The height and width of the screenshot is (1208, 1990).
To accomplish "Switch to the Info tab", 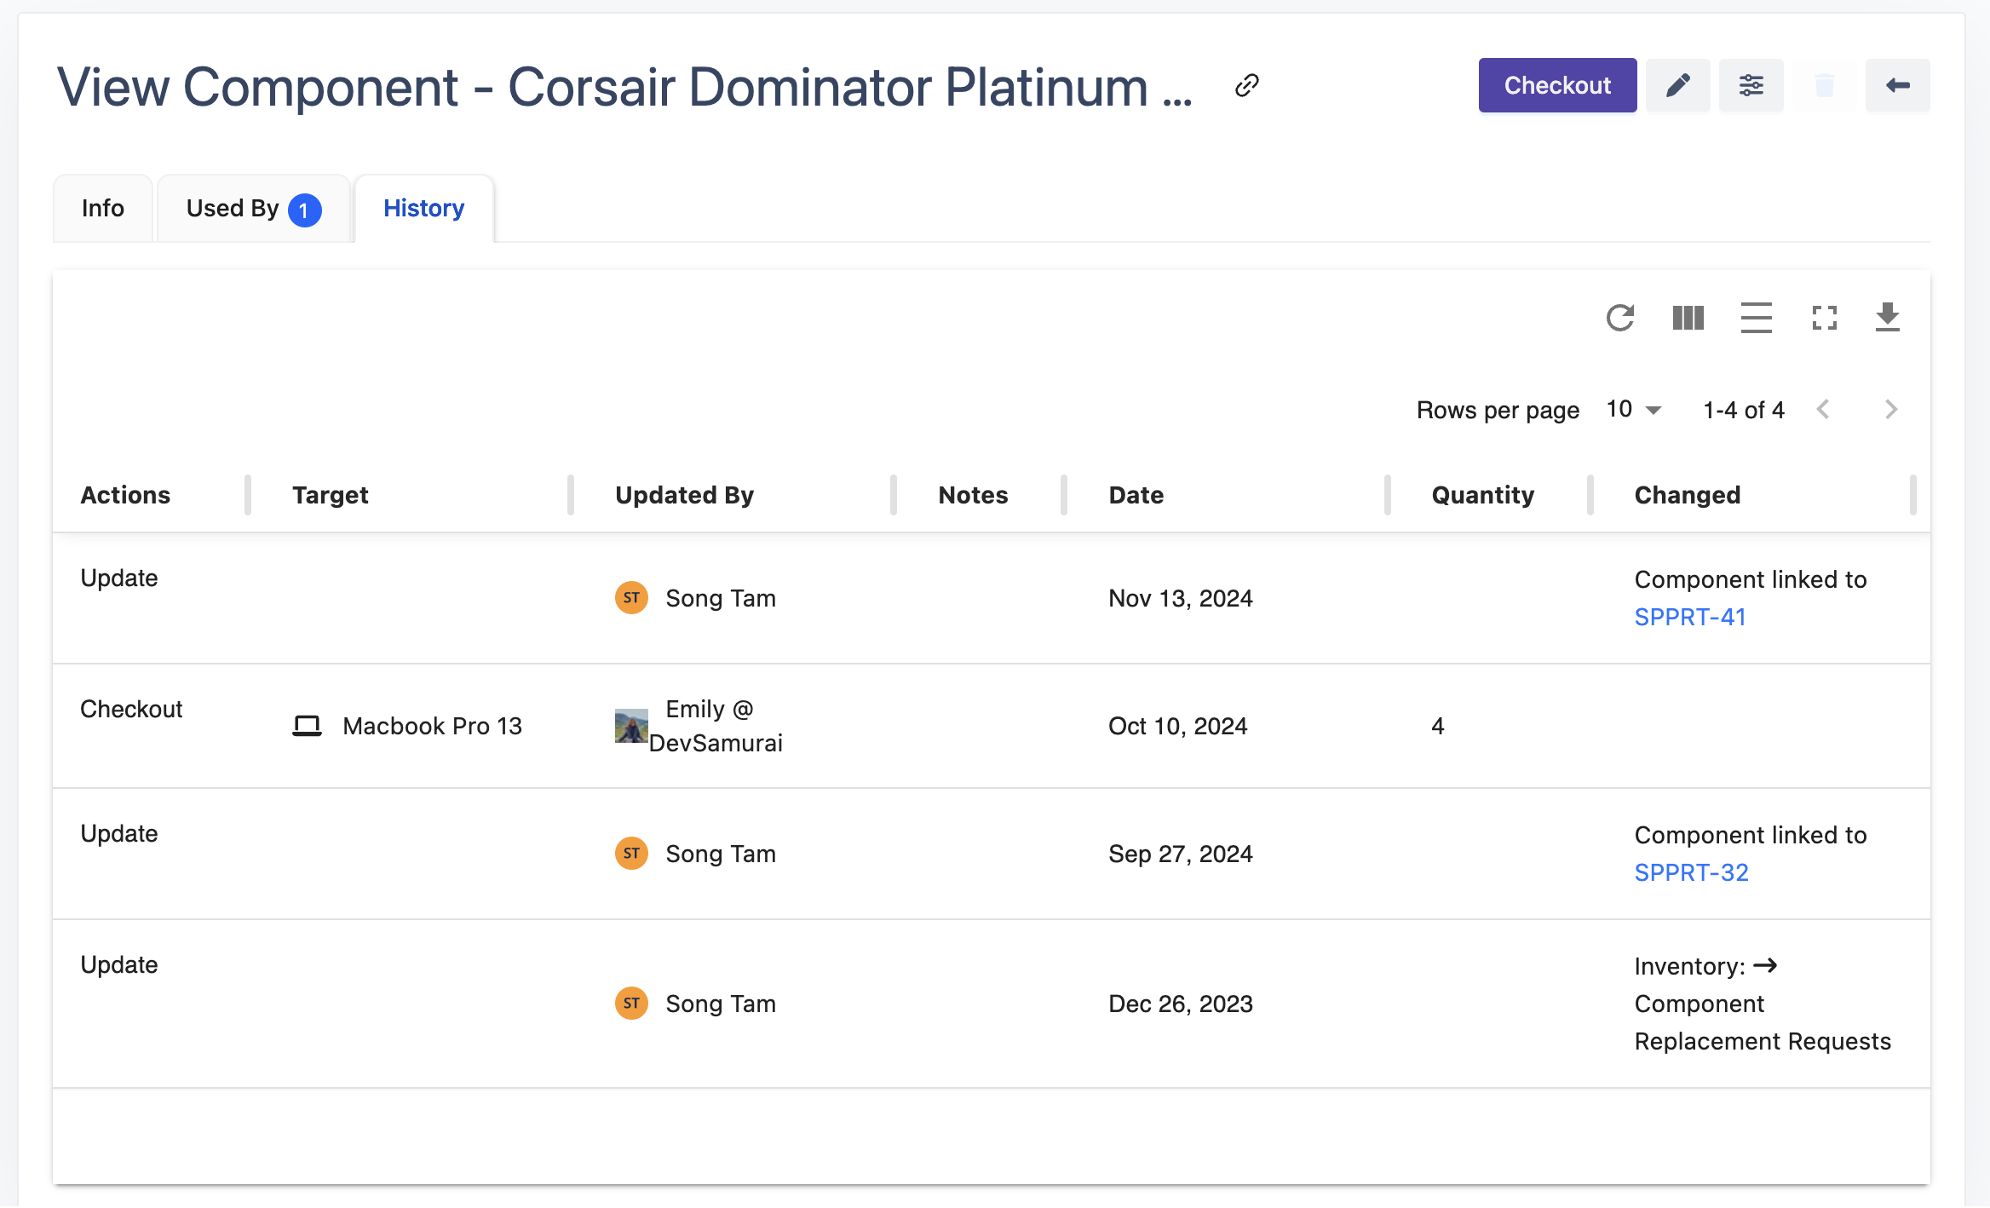I will point(102,209).
